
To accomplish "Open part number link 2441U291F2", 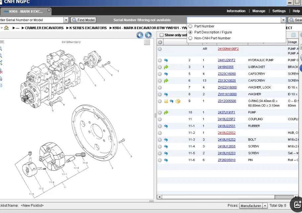I will pyautogui.click(x=226, y=60).
